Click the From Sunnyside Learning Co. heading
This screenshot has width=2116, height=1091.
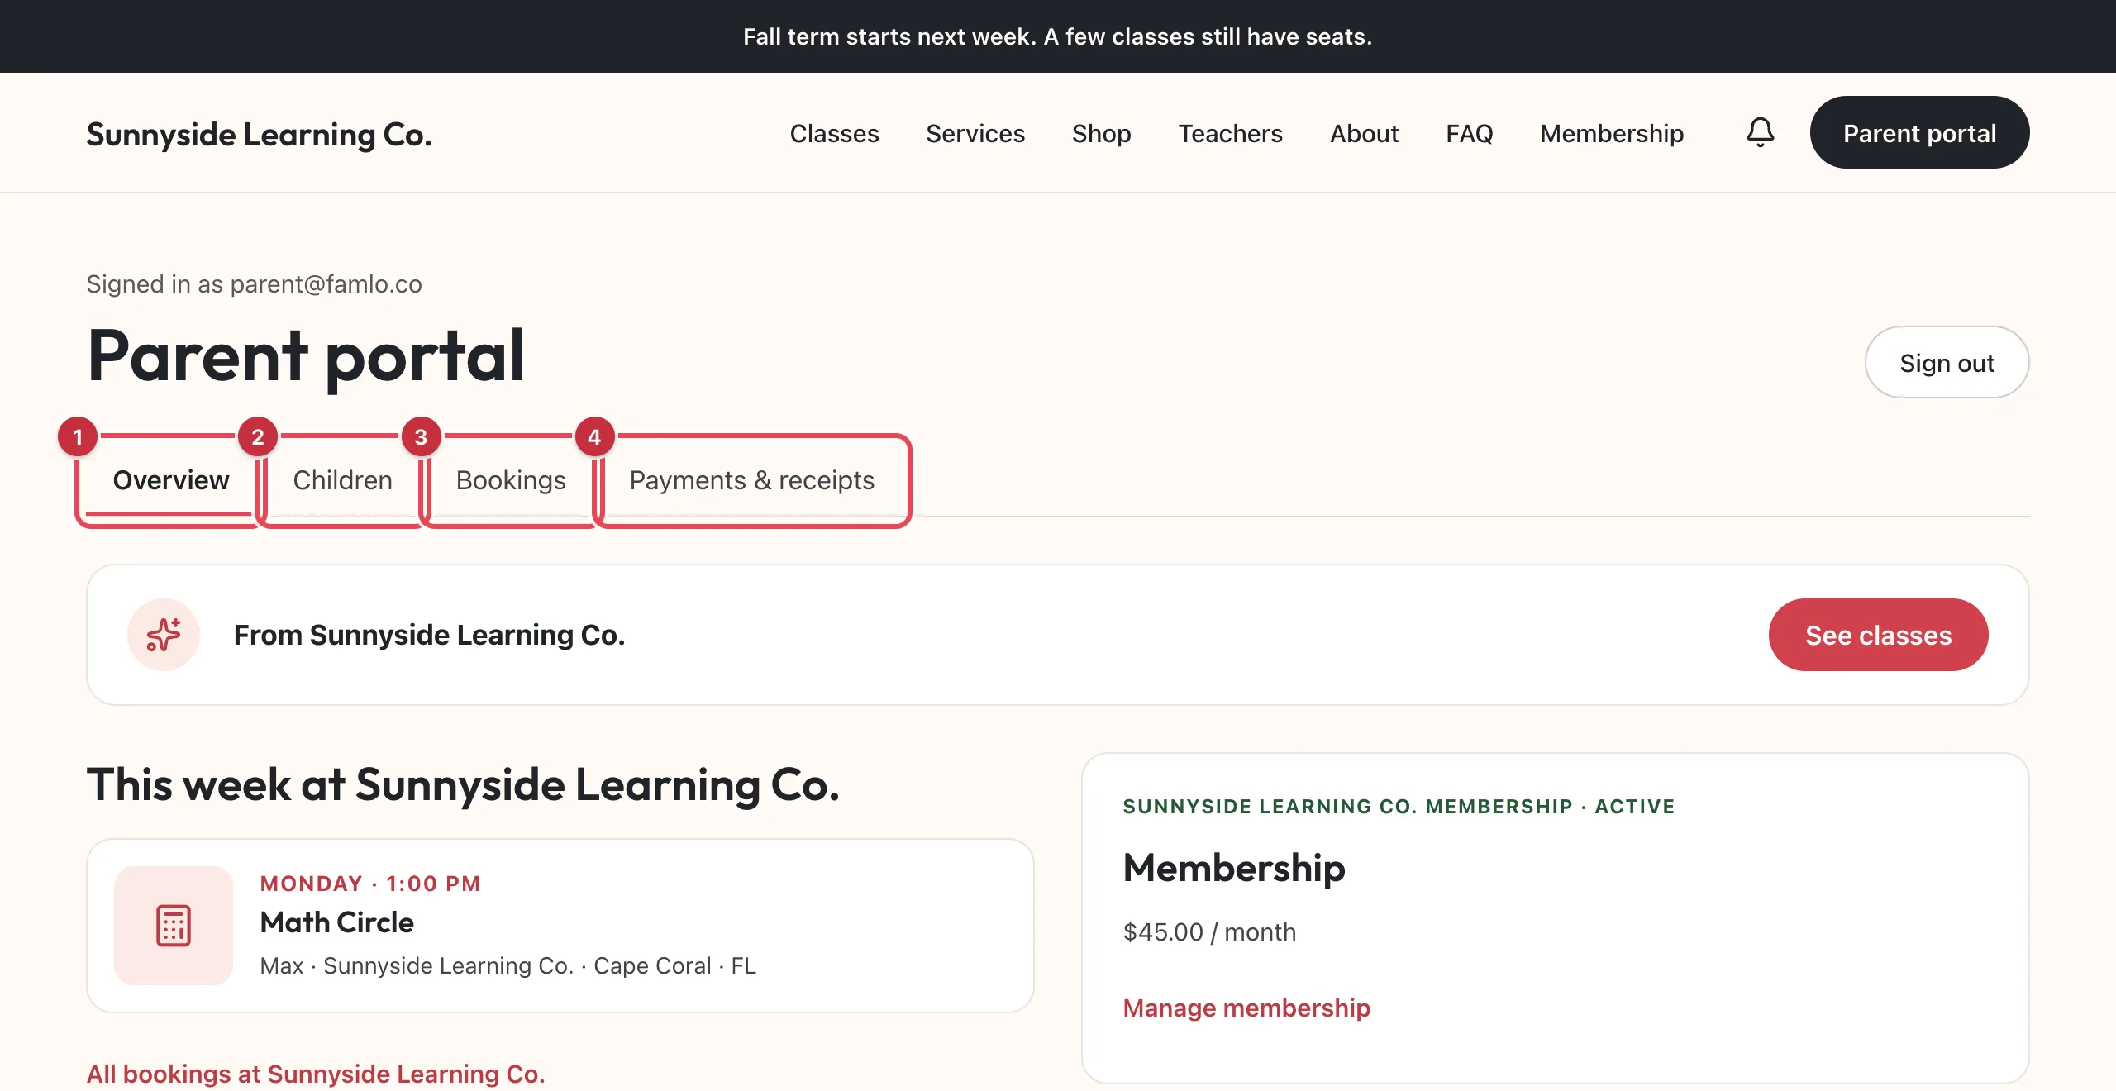point(429,635)
